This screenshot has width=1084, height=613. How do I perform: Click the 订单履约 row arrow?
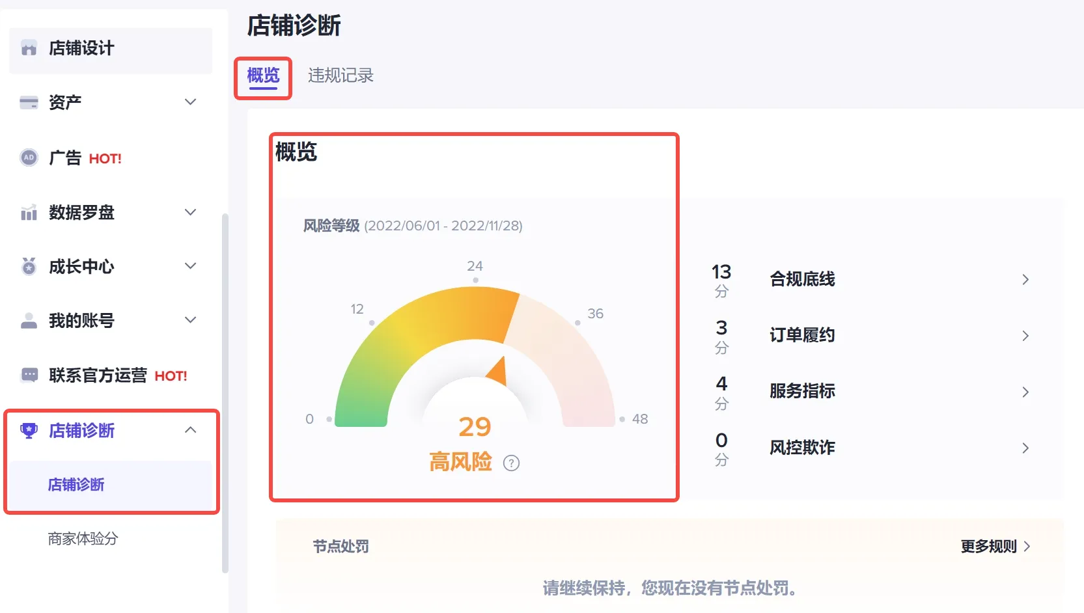point(1025,335)
